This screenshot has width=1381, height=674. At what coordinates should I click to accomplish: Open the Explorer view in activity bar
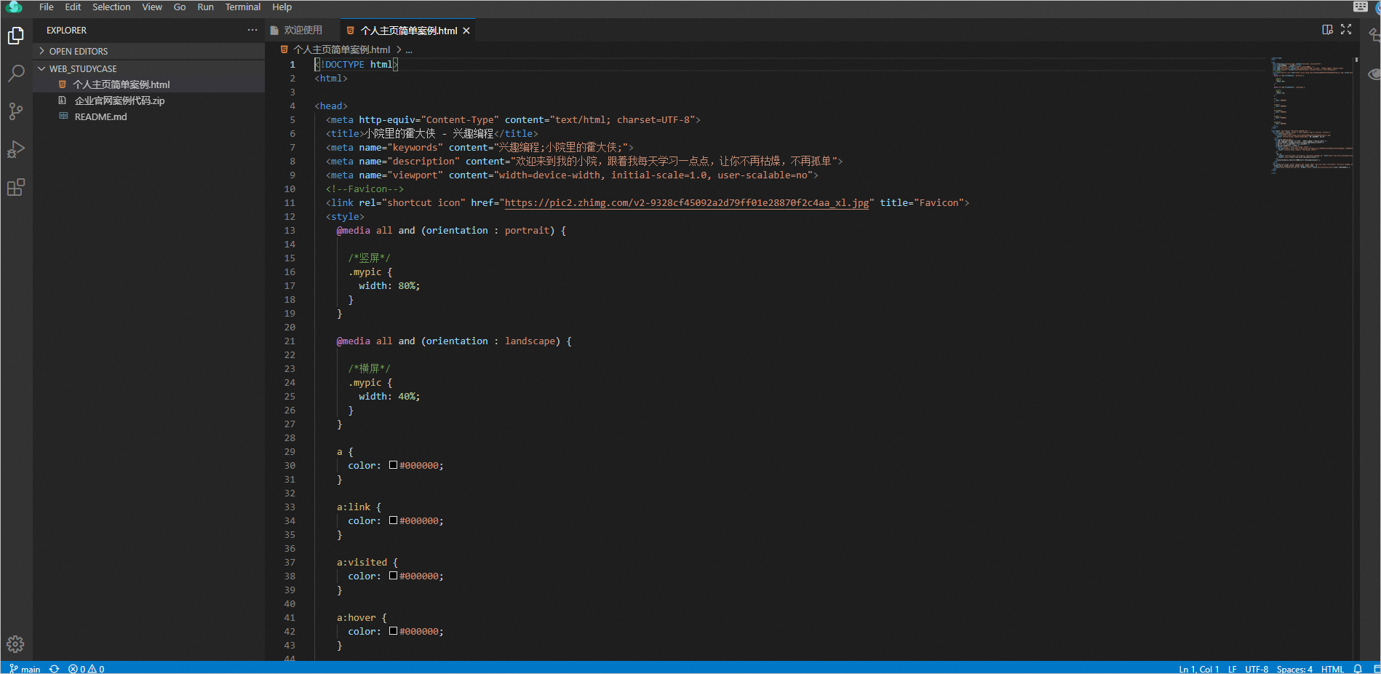(x=16, y=36)
